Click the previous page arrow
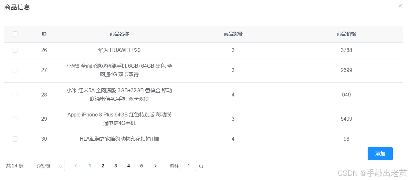The height and width of the screenshot is (180, 408). coord(76,166)
